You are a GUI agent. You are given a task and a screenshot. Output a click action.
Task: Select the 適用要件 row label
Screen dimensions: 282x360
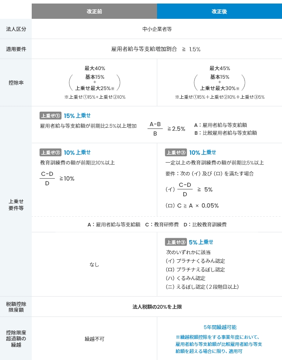(16, 49)
